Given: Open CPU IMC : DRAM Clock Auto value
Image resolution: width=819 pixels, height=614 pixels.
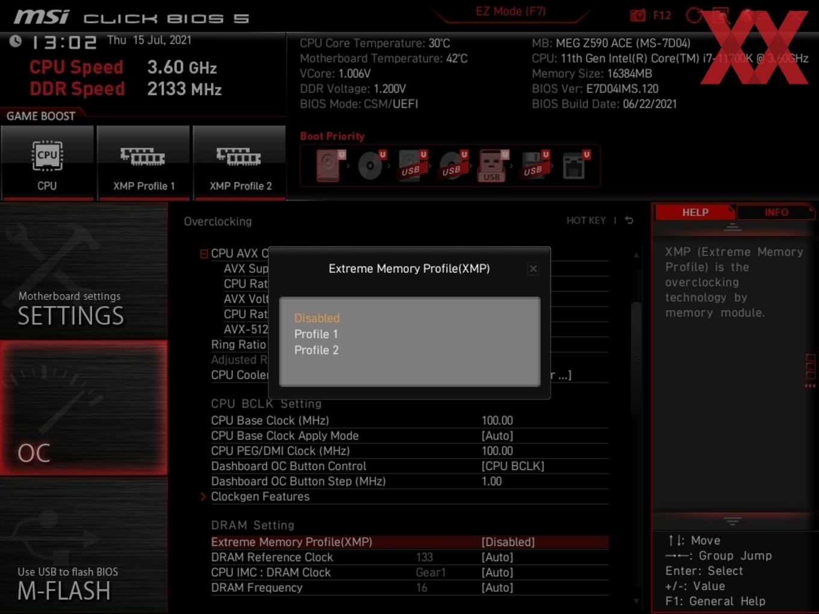Looking at the screenshot, I should (497, 572).
